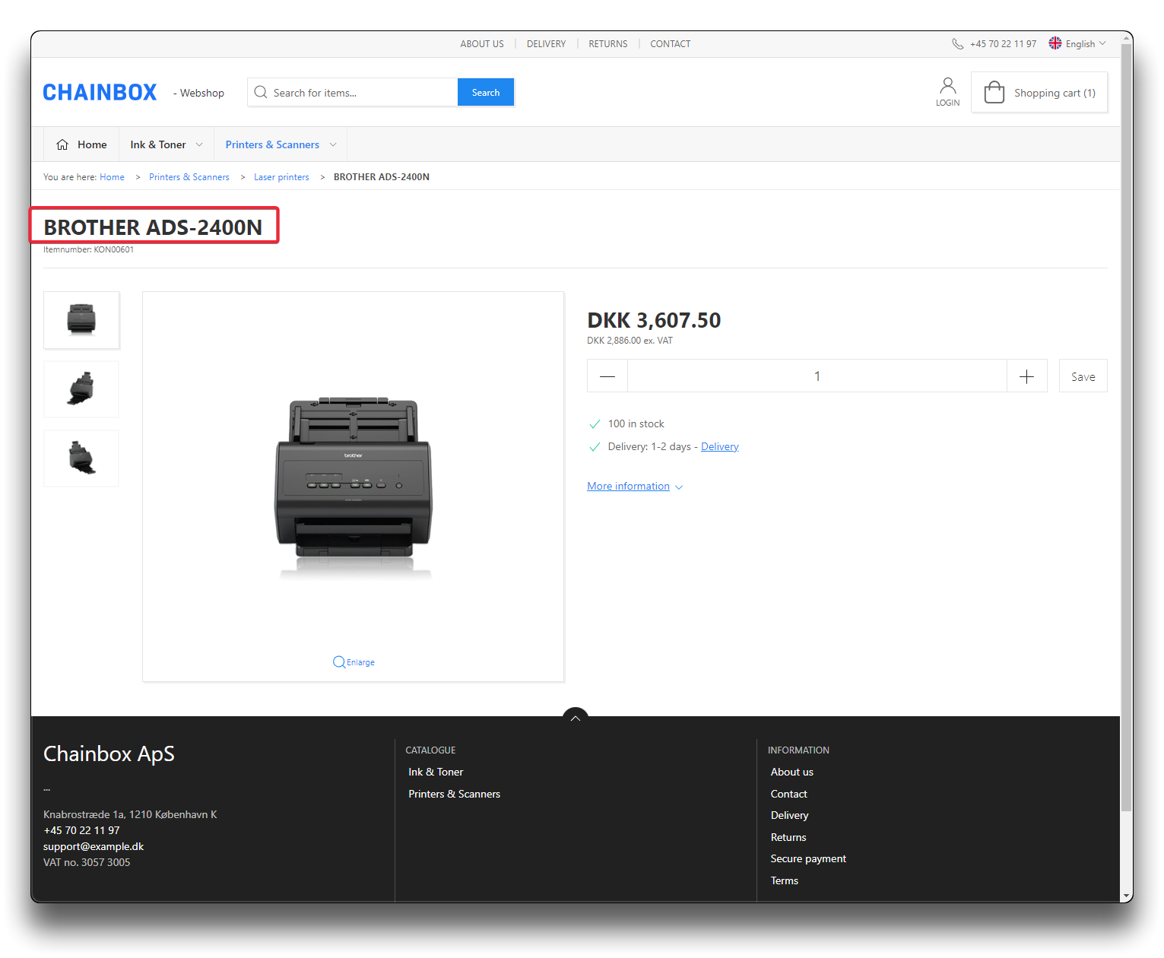Follow the Delivery link near stock info
Viewport: 1164px width, 958px height.
point(719,447)
